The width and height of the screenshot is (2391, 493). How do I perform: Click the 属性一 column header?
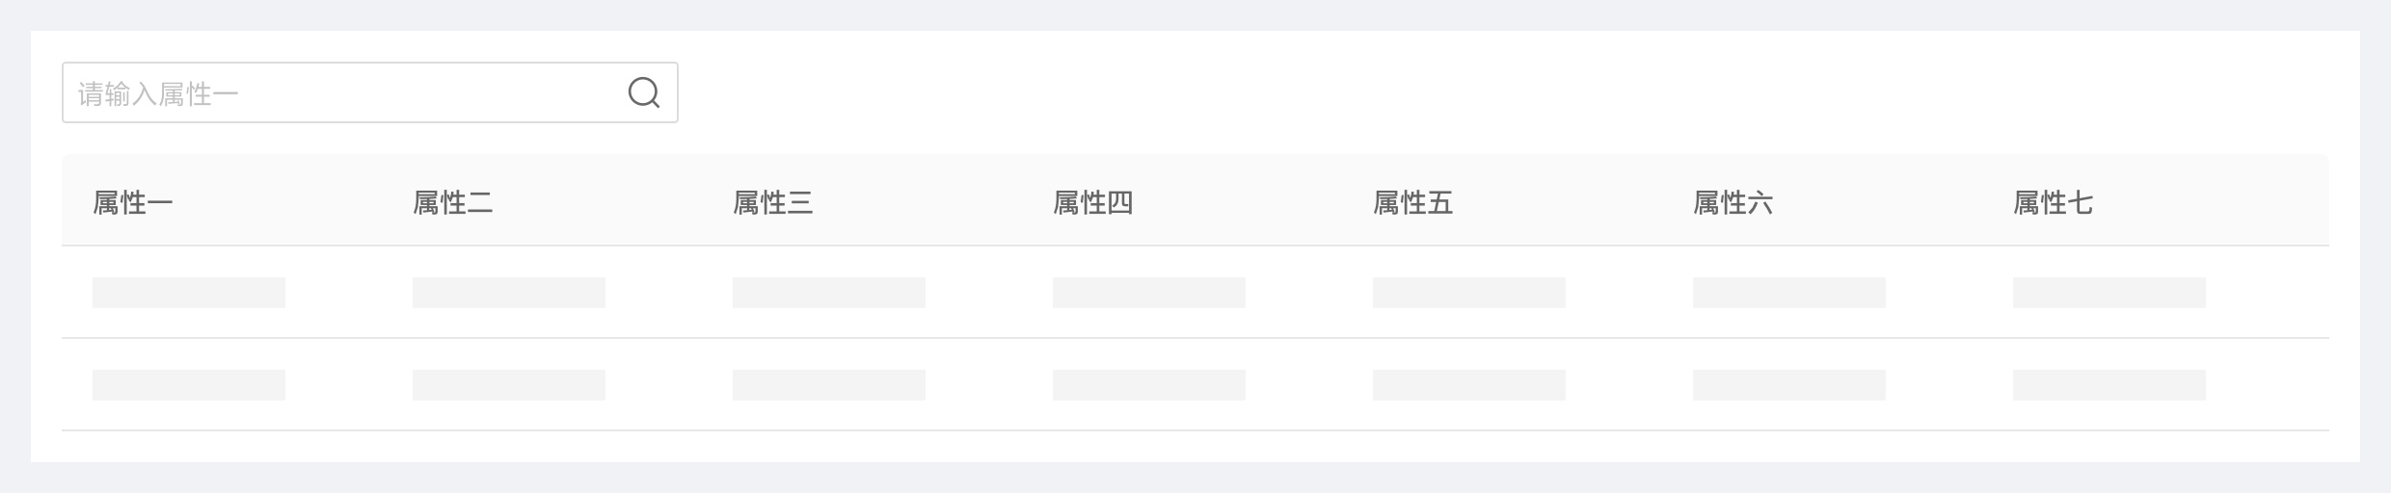[x=133, y=202]
